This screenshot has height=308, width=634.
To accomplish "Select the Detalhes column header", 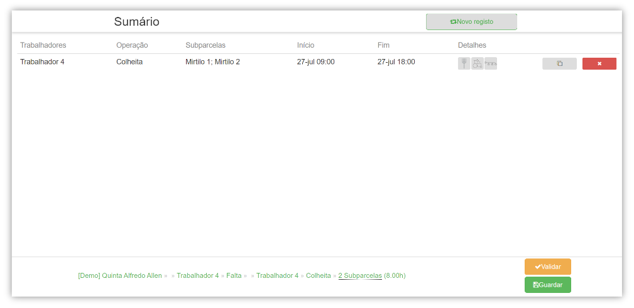I will pos(472,45).
